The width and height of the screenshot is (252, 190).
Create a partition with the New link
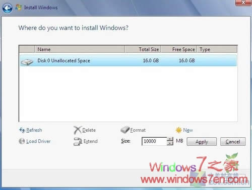(188, 130)
